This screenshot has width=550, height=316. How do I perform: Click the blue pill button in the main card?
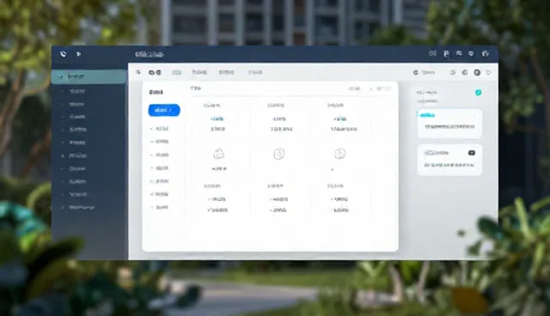coord(164,110)
